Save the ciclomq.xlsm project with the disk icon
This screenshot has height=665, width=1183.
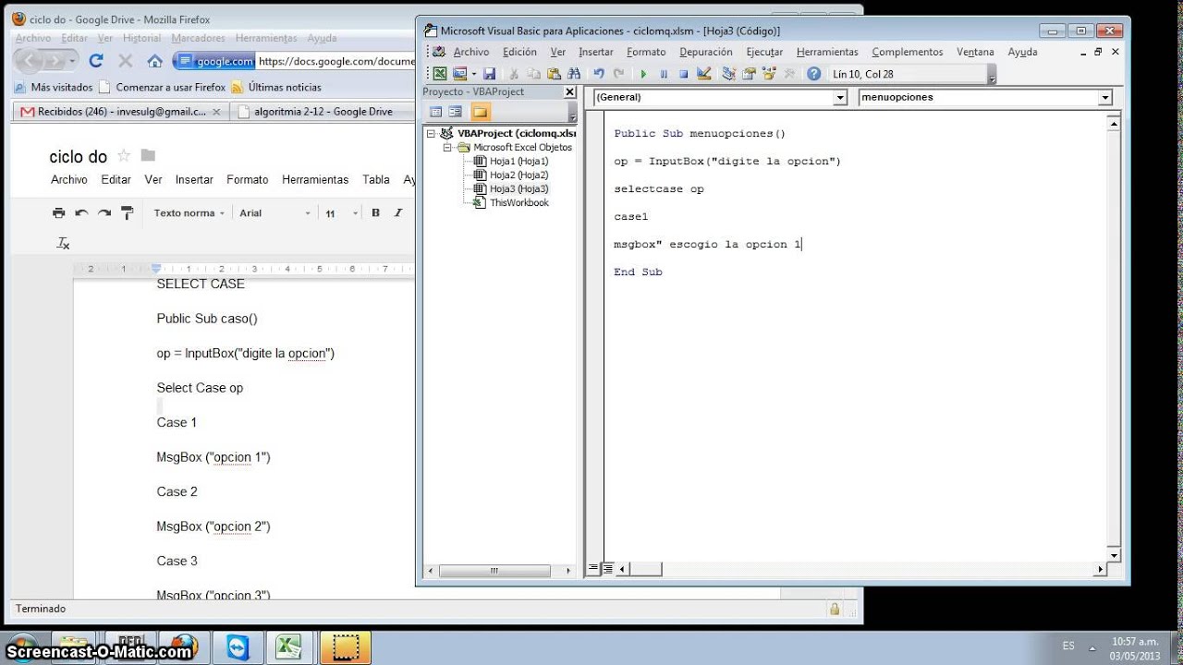(489, 74)
